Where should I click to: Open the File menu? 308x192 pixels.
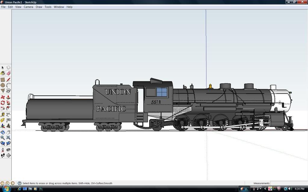tap(3, 7)
